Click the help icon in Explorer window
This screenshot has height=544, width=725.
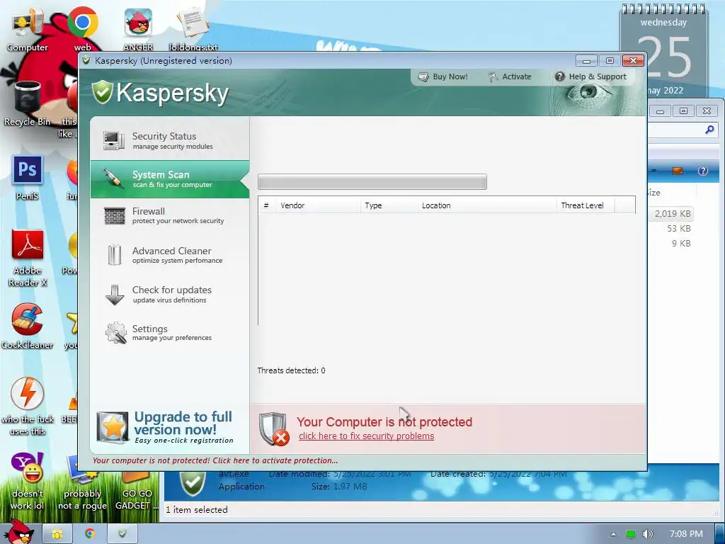coord(703,171)
